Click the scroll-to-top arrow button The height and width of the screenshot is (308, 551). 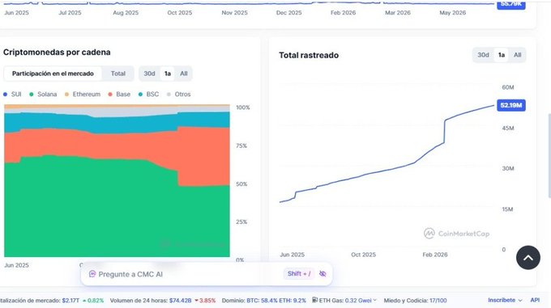coord(528,258)
